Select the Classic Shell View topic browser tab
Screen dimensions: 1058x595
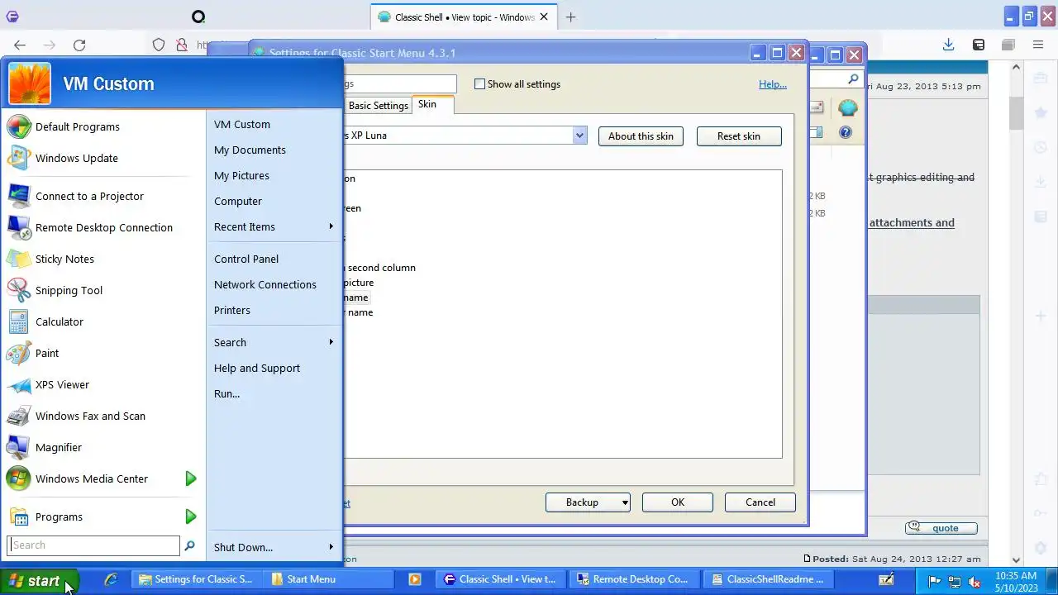[x=462, y=17]
